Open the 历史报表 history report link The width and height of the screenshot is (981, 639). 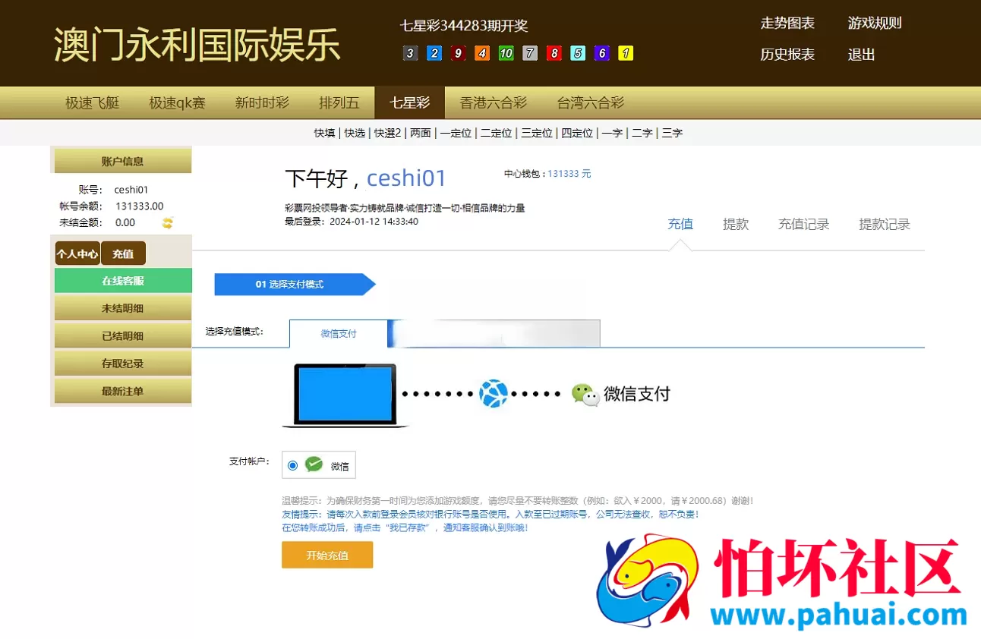787,55
